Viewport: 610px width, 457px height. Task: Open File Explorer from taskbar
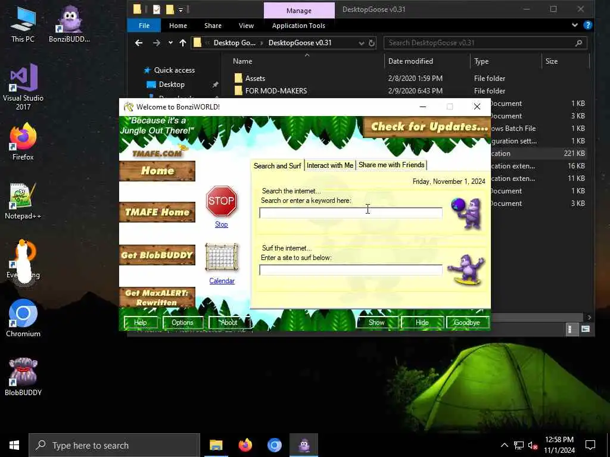click(216, 445)
